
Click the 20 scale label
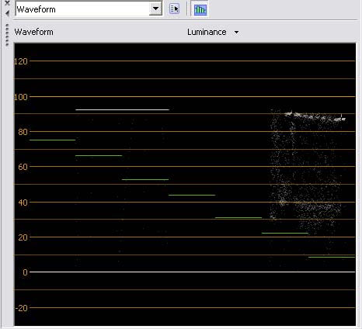coord(23,237)
